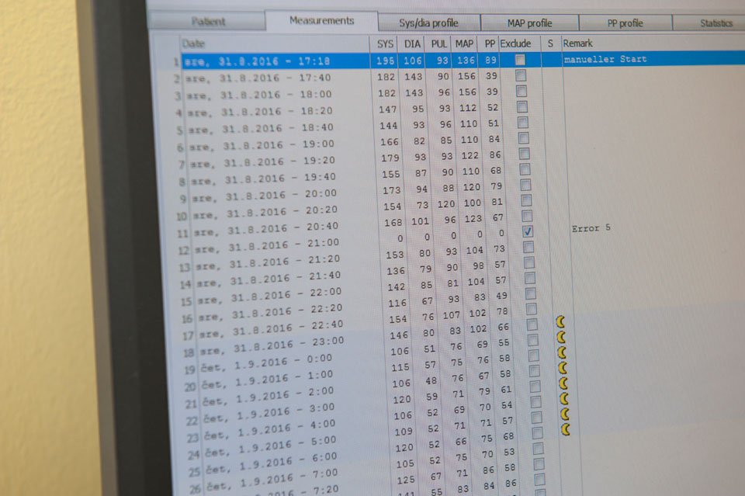This screenshot has height=496, width=745.
Task: Click the moon icon in the 5:00 row
Action: coord(566,428)
